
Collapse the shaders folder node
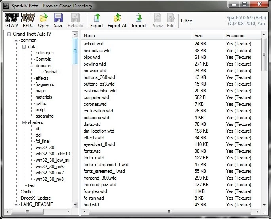[x=24, y=122]
